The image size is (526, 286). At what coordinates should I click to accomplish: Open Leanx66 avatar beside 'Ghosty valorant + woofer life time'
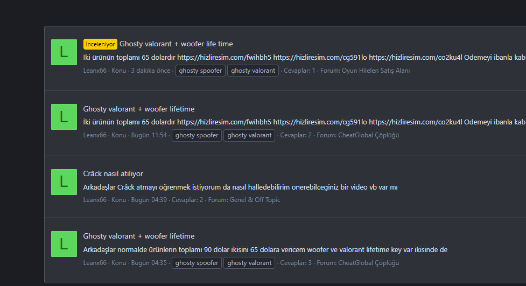point(64,52)
